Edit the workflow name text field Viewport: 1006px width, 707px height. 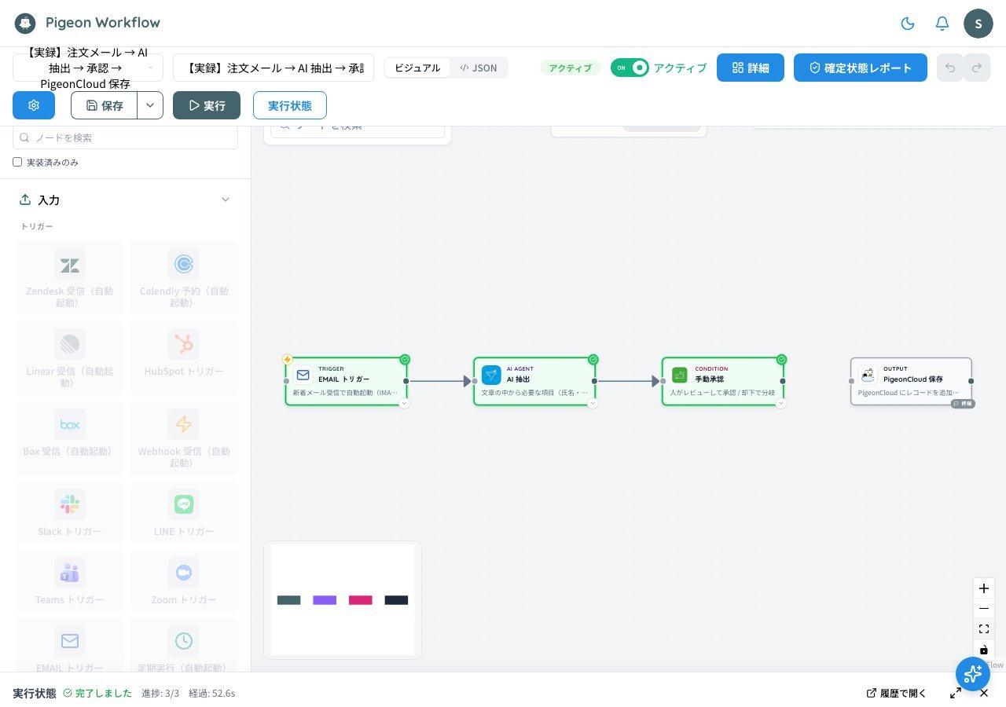pos(274,68)
